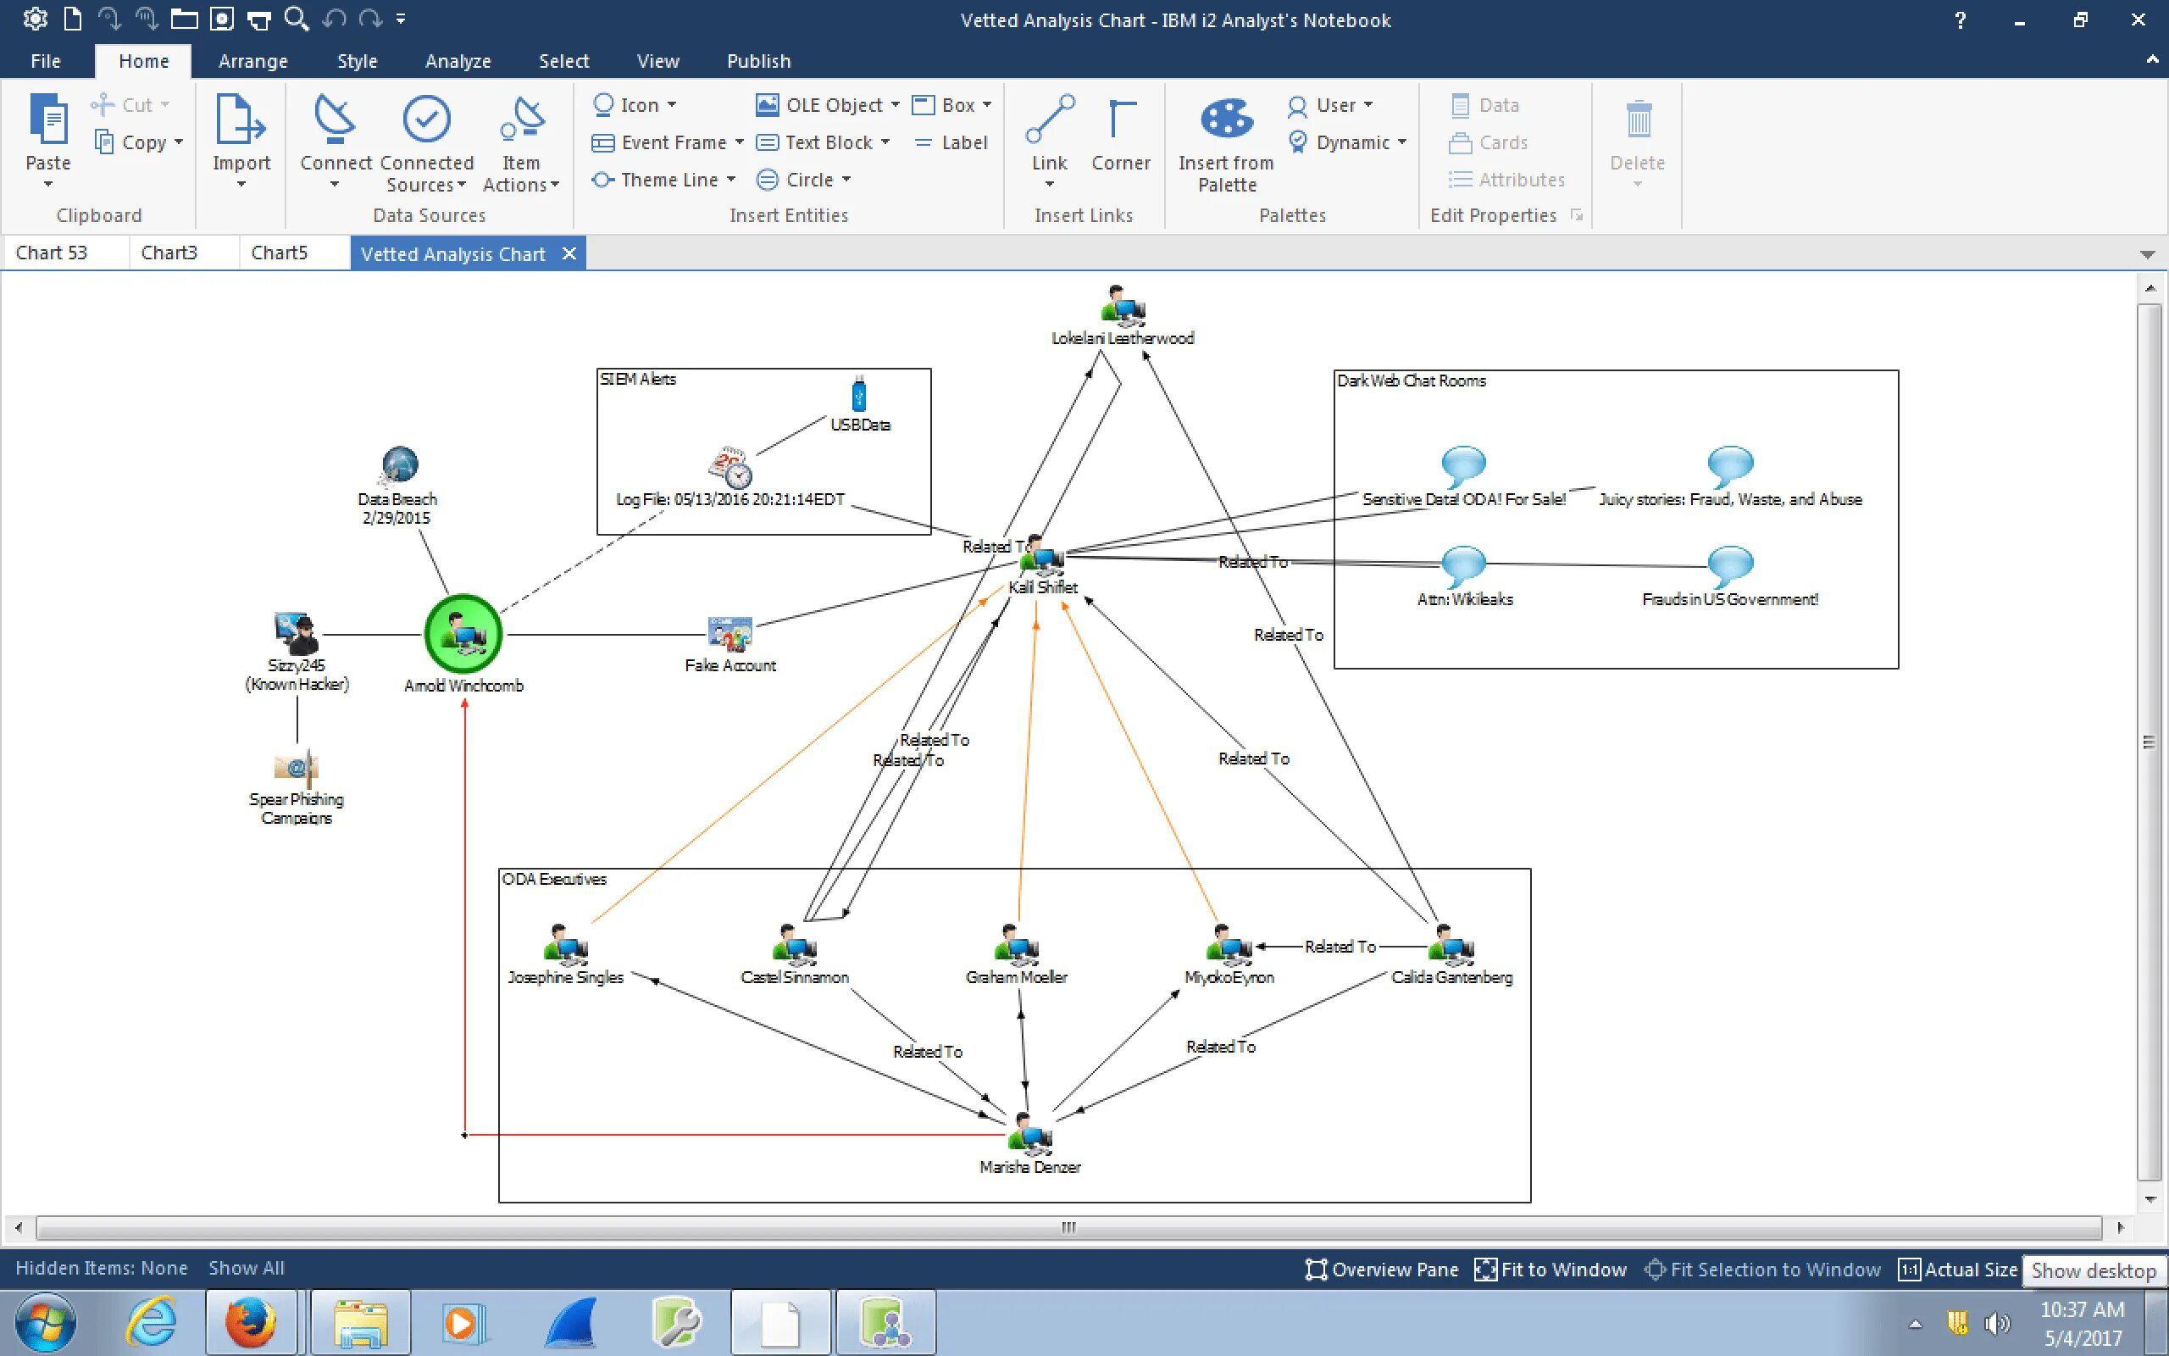2169x1356 pixels.
Task: Select the Link tool icon
Action: 1050,119
